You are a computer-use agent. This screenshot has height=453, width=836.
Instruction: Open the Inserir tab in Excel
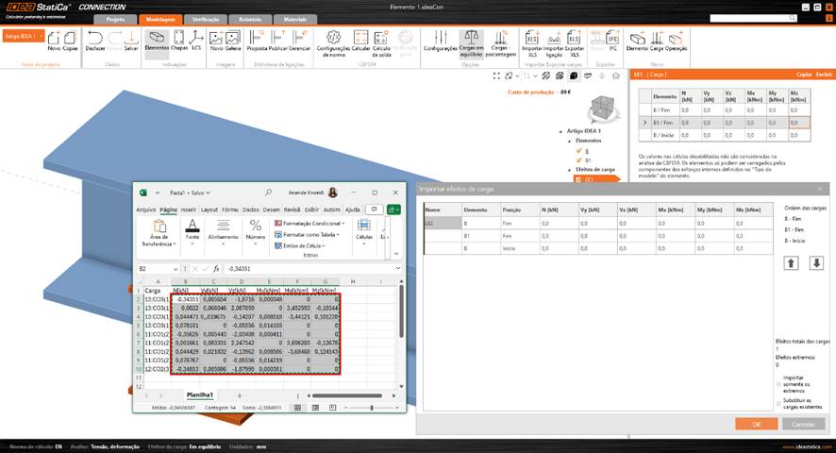coord(189,210)
